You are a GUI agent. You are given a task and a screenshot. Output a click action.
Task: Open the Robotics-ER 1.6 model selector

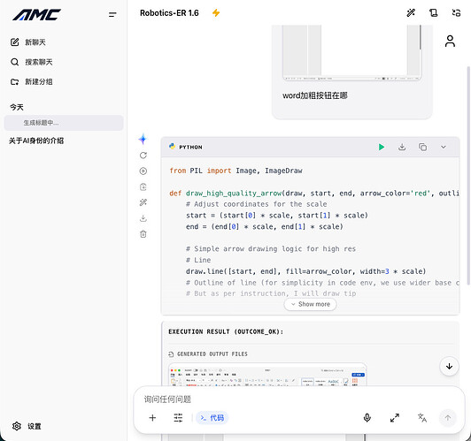(169, 13)
